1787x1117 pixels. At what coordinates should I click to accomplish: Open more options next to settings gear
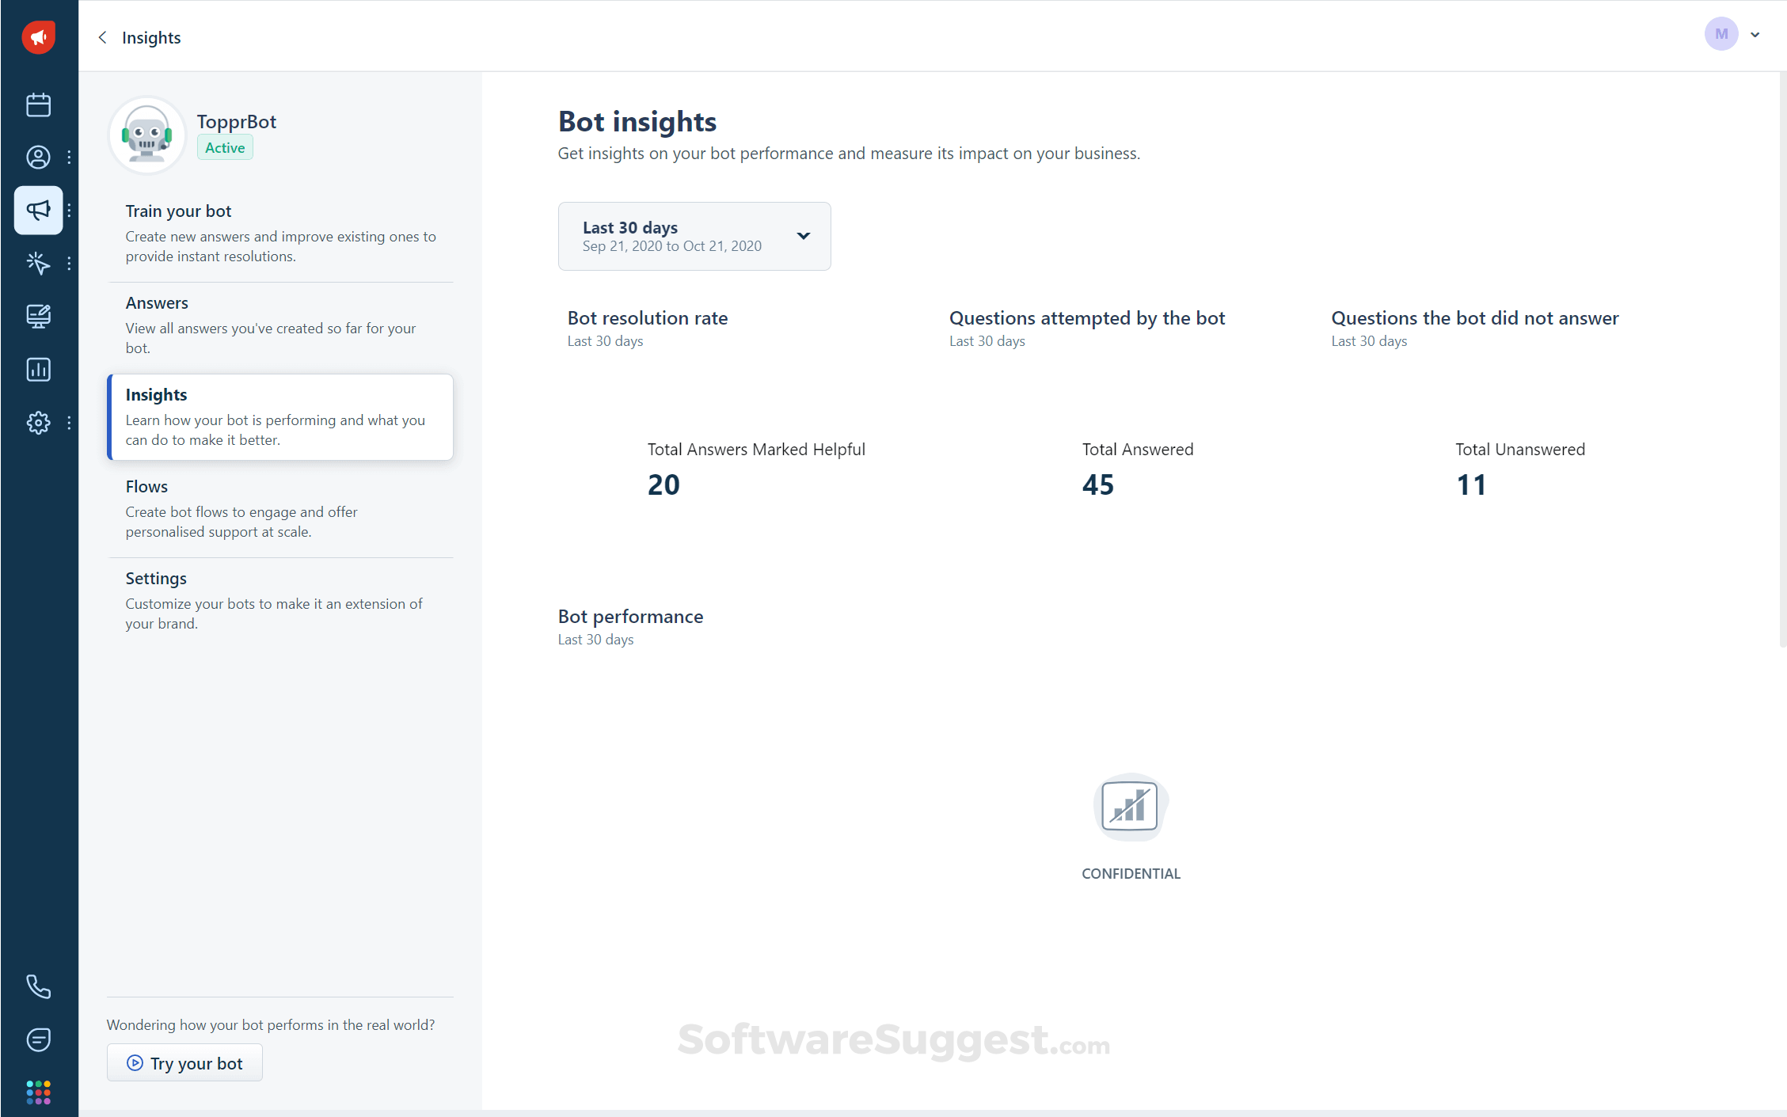[x=69, y=423]
